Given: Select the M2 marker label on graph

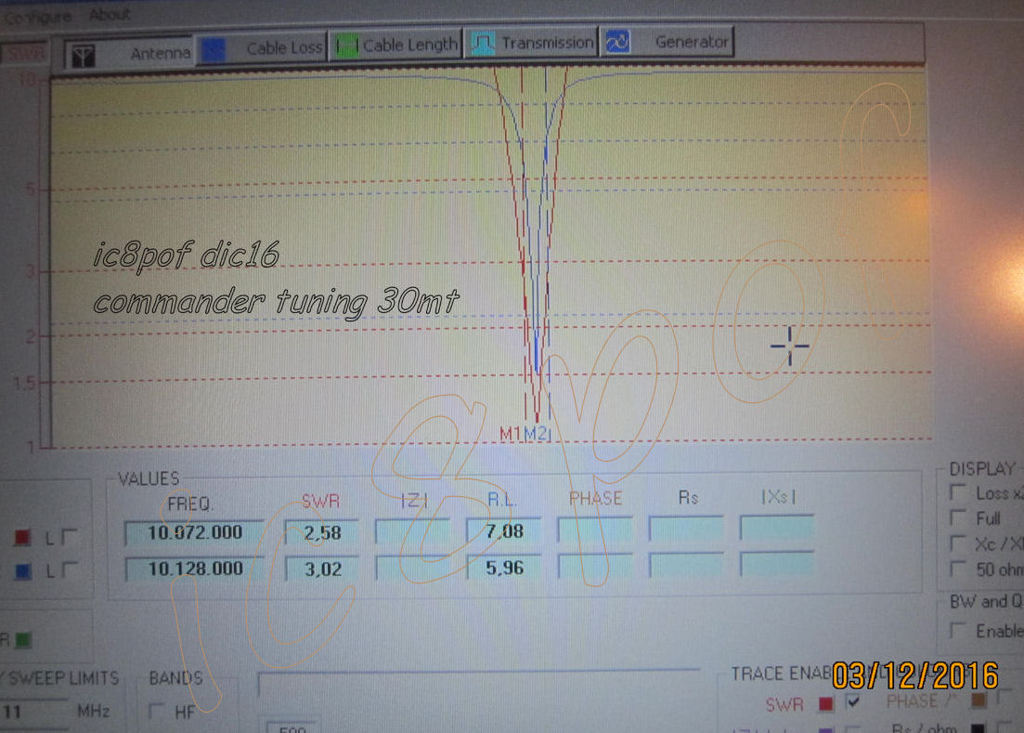Looking at the screenshot, I should click(x=535, y=433).
